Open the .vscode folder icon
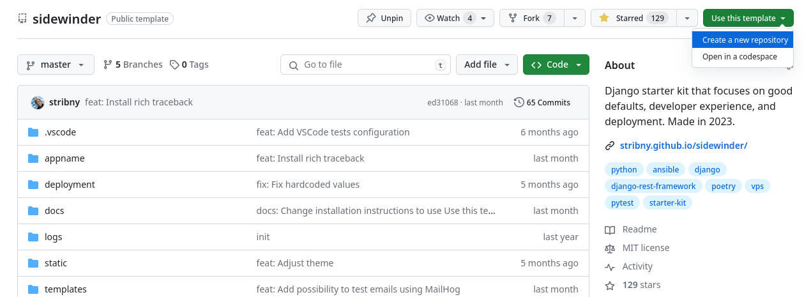 click(x=34, y=132)
